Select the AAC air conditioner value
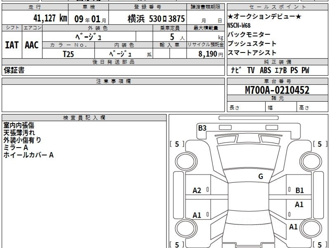Screen dimensions: 330x248 (32, 45)
